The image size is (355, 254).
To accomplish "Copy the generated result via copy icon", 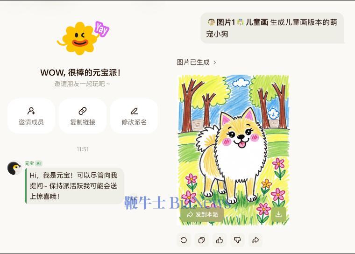I will (x=201, y=240).
